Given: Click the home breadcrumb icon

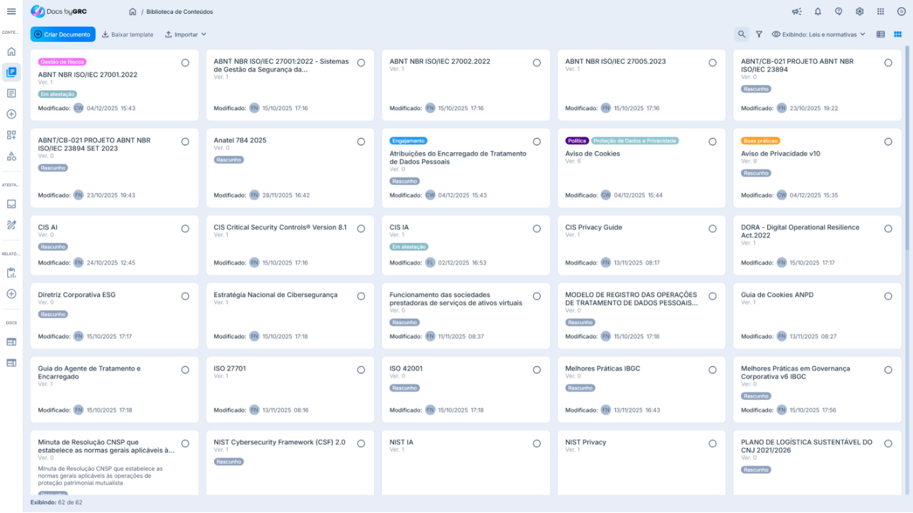Looking at the screenshot, I should [x=133, y=11].
